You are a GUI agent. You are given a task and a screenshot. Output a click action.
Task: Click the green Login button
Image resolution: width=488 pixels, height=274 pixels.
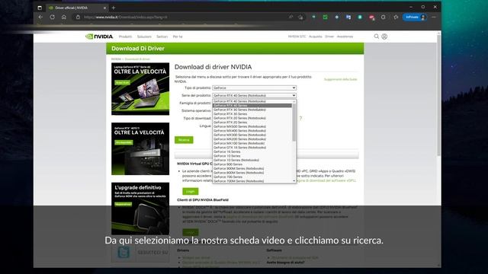coord(191,191)
